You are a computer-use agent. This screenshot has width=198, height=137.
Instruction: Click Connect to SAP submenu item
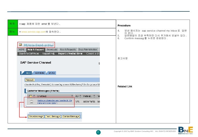(x=93, y=54)
